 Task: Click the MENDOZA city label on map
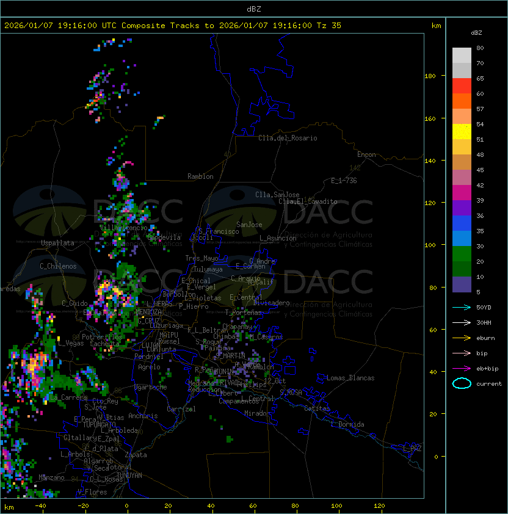pyautogui.click(x=148, y=312)
